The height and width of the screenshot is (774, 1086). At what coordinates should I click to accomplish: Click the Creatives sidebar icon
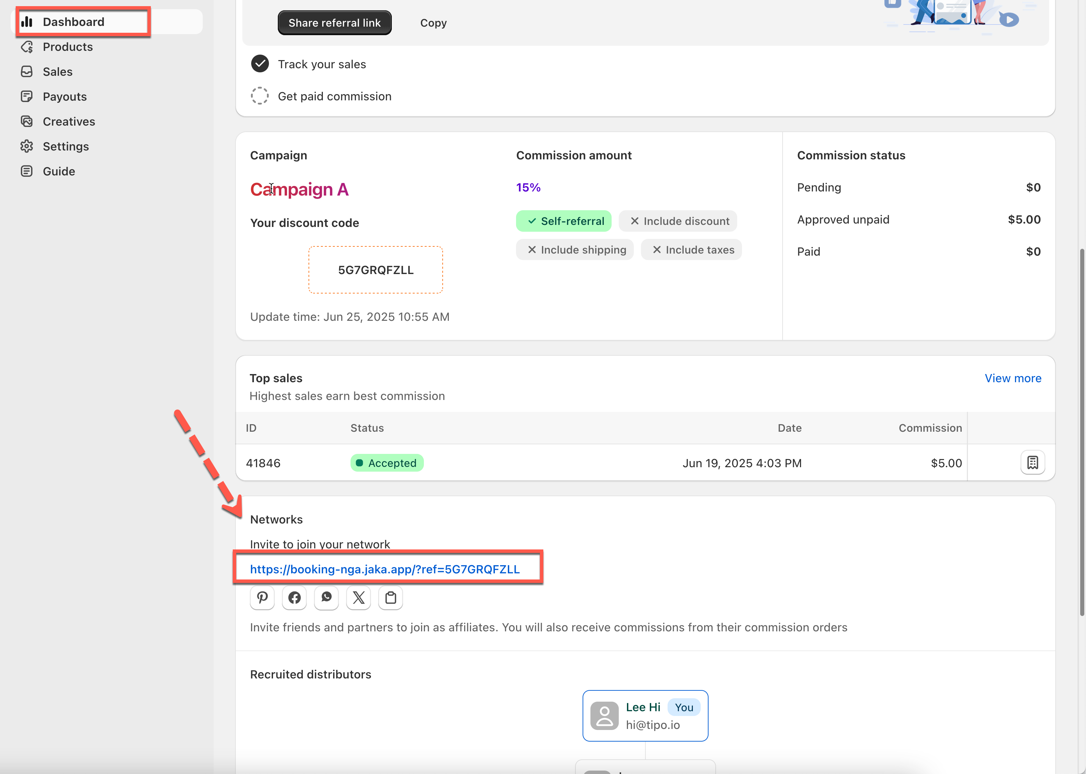click(x=27, y=121)
